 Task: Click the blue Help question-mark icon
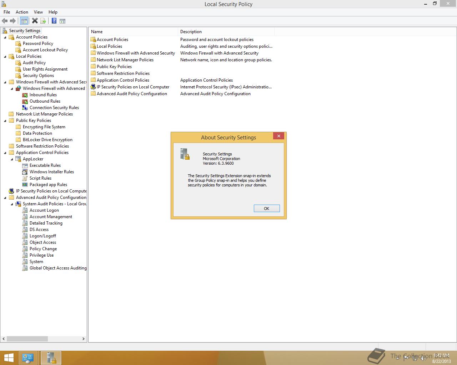click(x=54, y=21)
